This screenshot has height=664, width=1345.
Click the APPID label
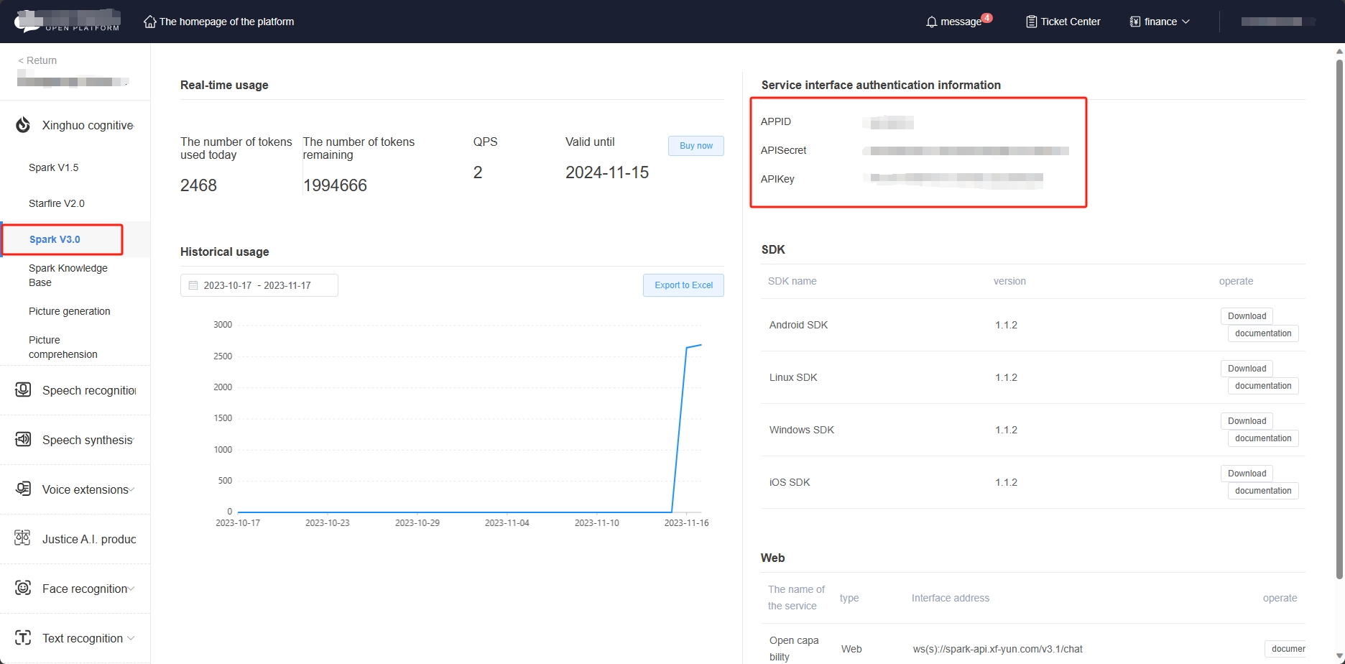pyautogui.click(x=776, y=121)
